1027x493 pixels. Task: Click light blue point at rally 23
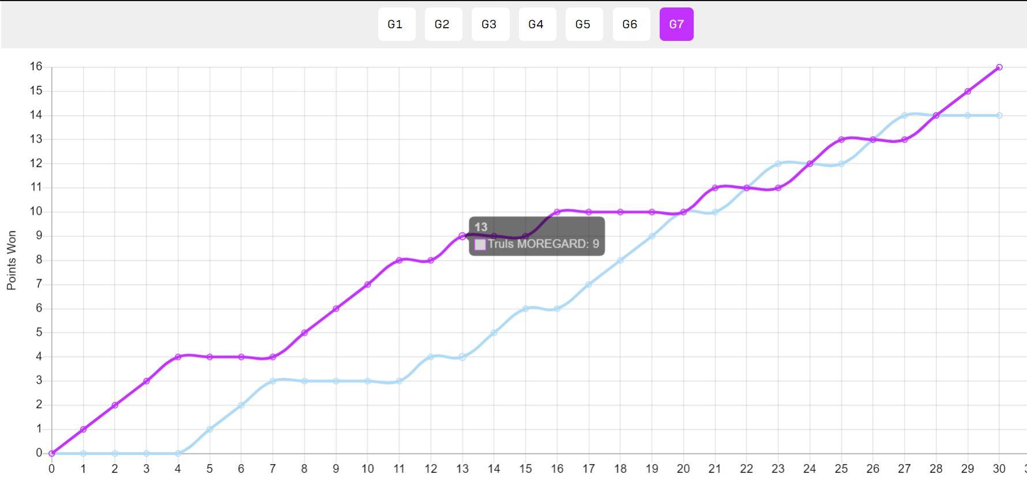(778, 164)
